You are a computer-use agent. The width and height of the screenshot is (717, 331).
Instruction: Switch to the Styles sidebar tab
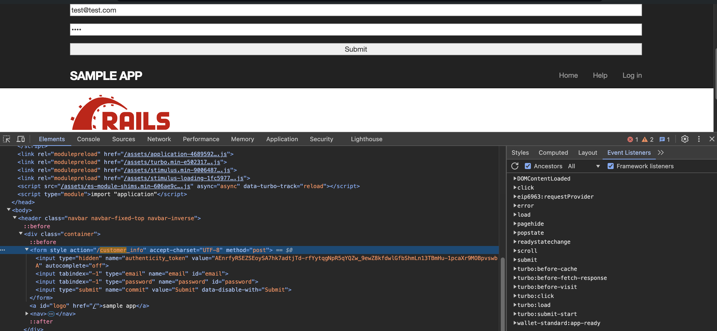[520, 152]
